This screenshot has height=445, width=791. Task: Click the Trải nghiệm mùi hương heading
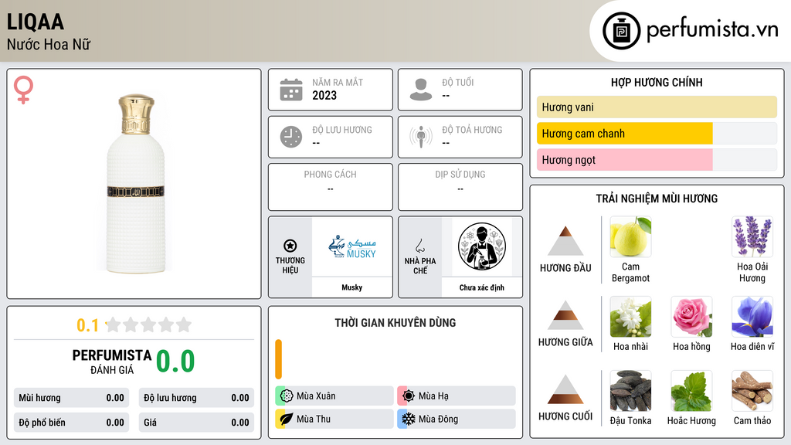657,199
